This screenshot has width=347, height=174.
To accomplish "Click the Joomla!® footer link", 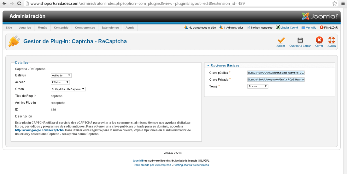I will [138, 161].
